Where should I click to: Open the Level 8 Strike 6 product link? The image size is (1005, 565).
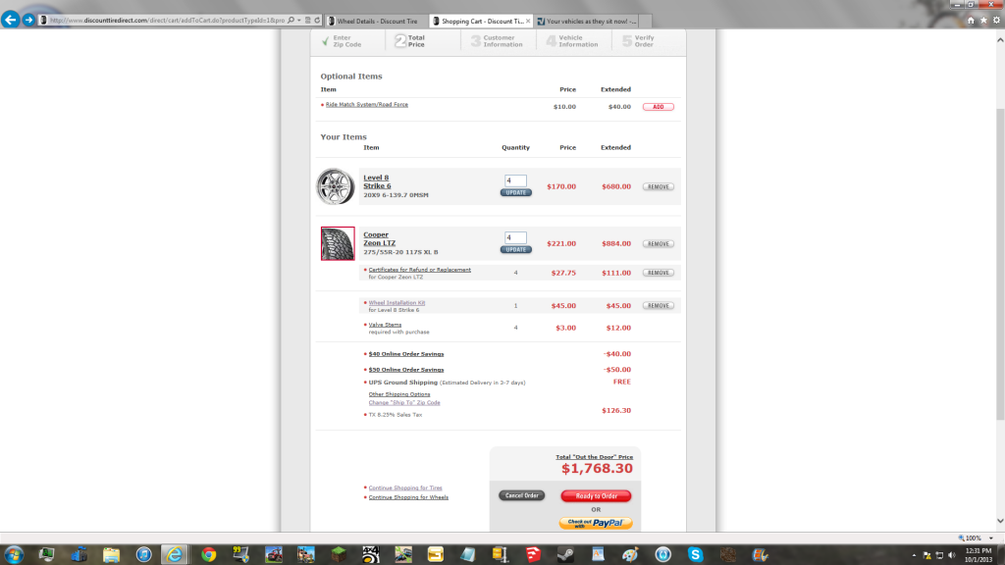[x=377, y=181]
